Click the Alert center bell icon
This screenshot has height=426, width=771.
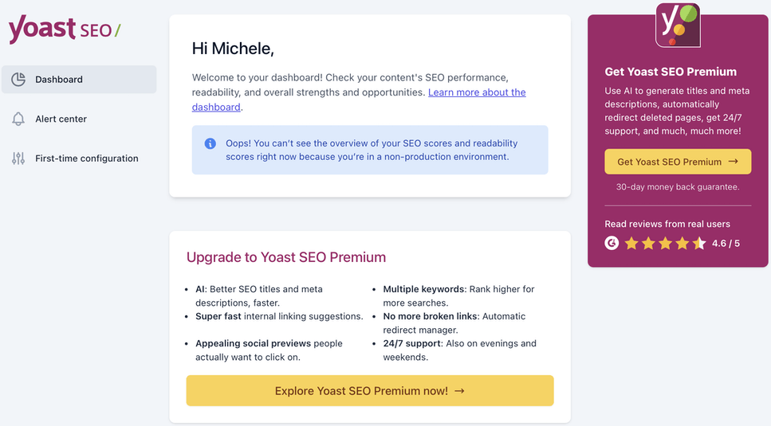coord(18,119)
